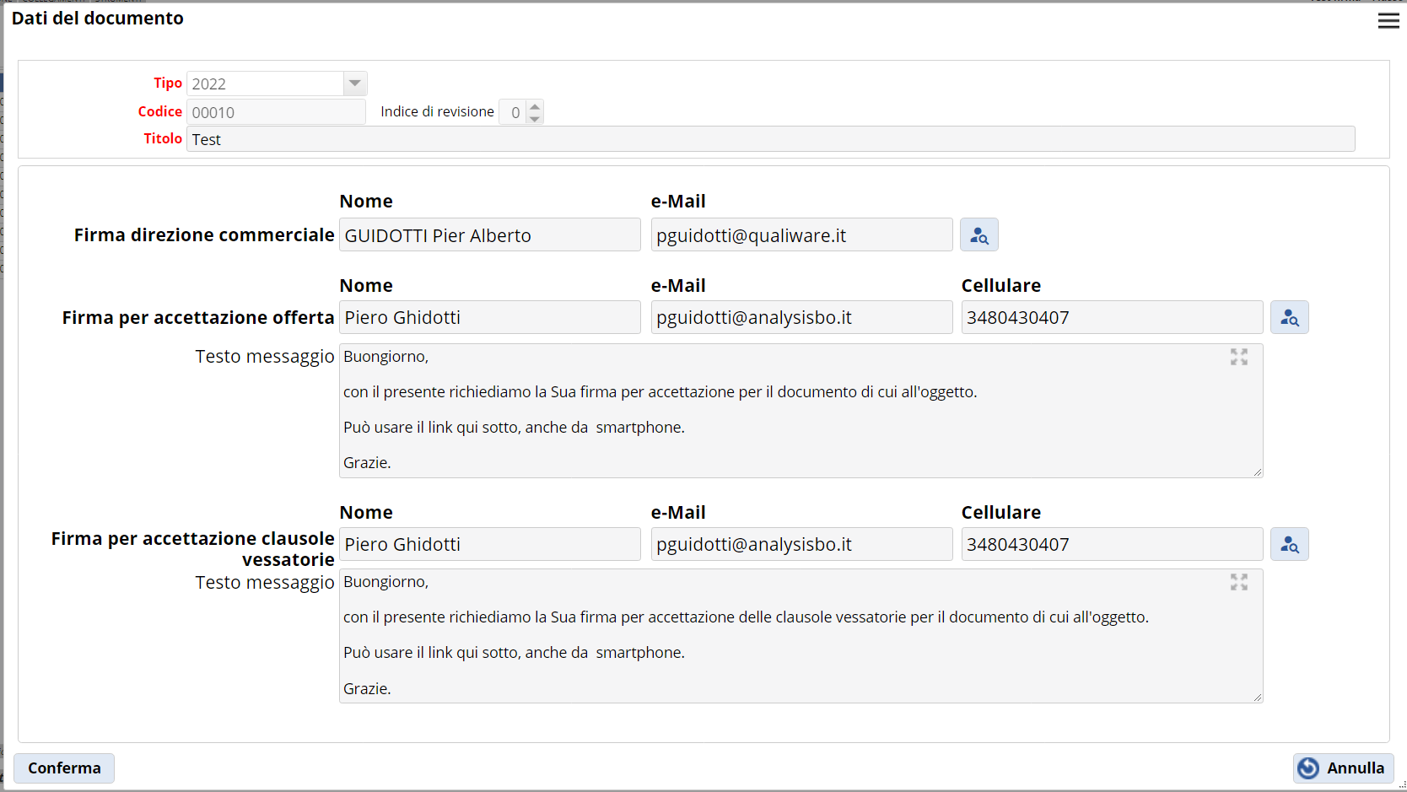Click the Titolo field containing Test

[x=769, y=140]
